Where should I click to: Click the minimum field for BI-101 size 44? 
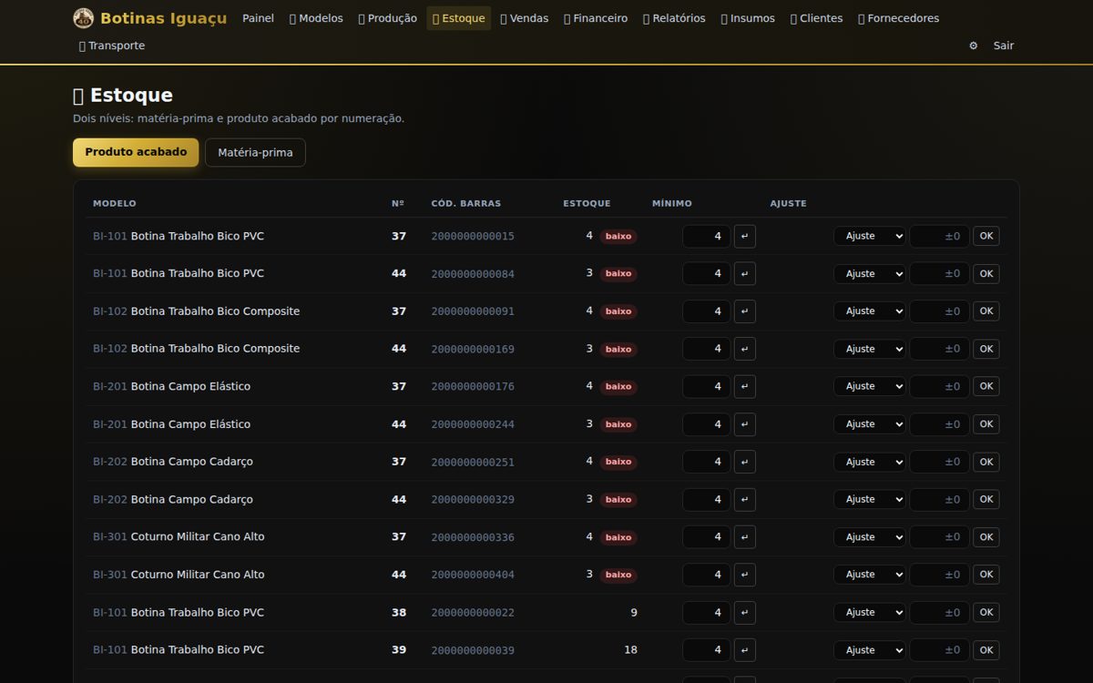tap(707, 273)
